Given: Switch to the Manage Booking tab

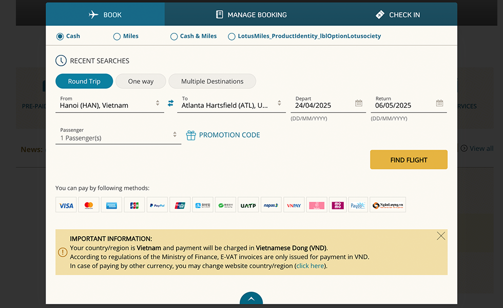Looking at the screenshot, I should (x=252, y=15).
